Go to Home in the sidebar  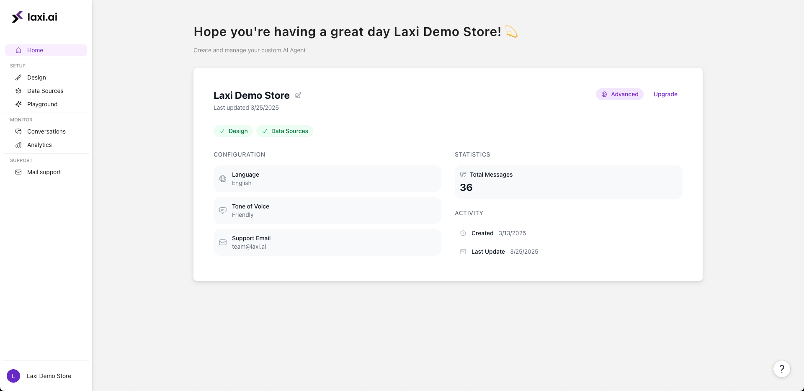point(35,50)
